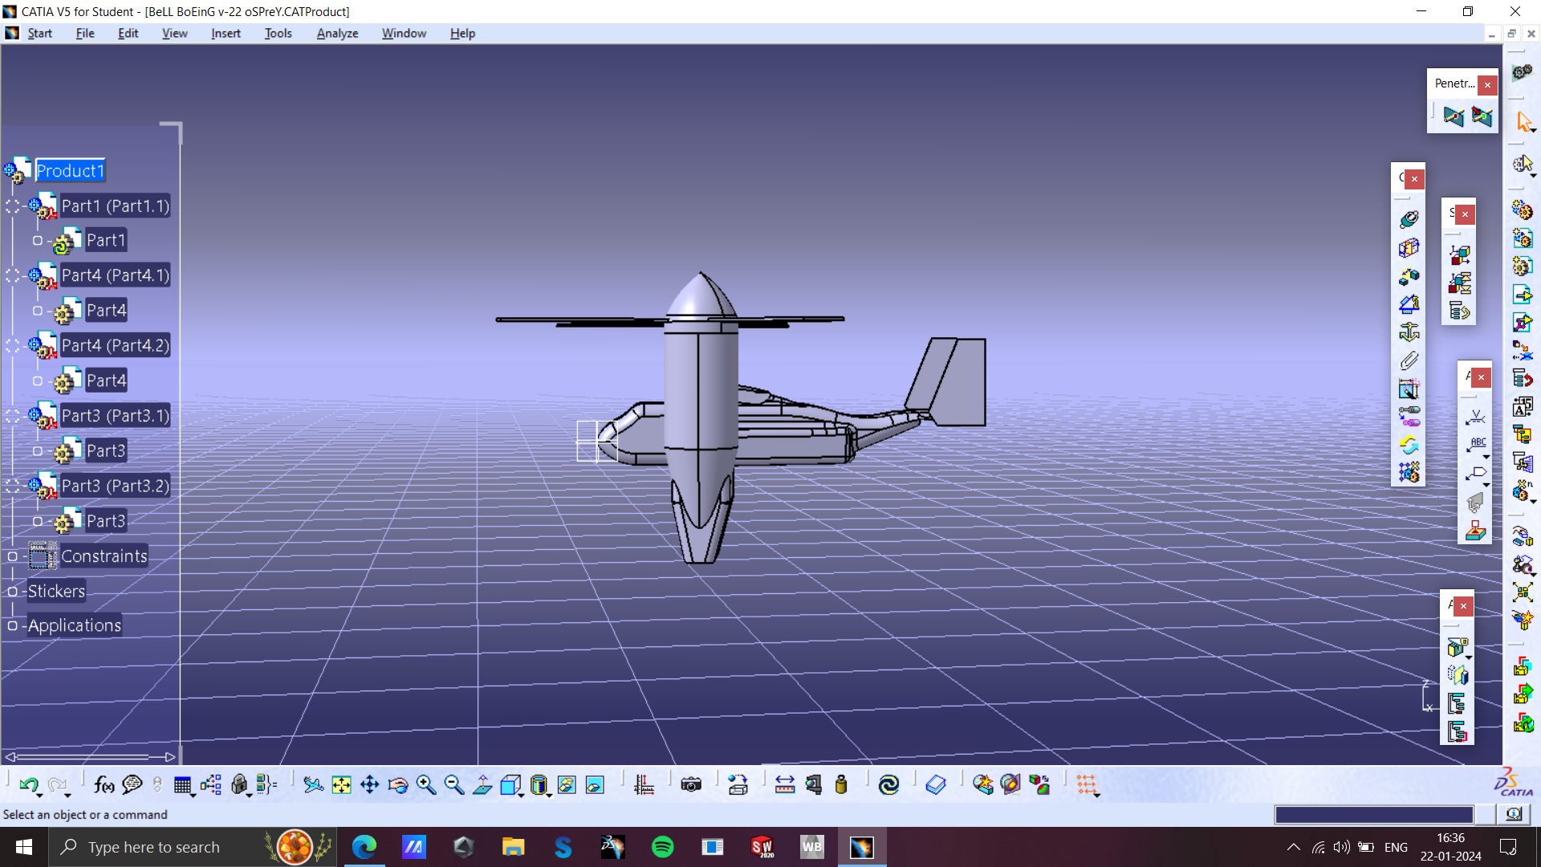Open the Analyze menu
The image size is (1541, 867).
coord(337,33)
